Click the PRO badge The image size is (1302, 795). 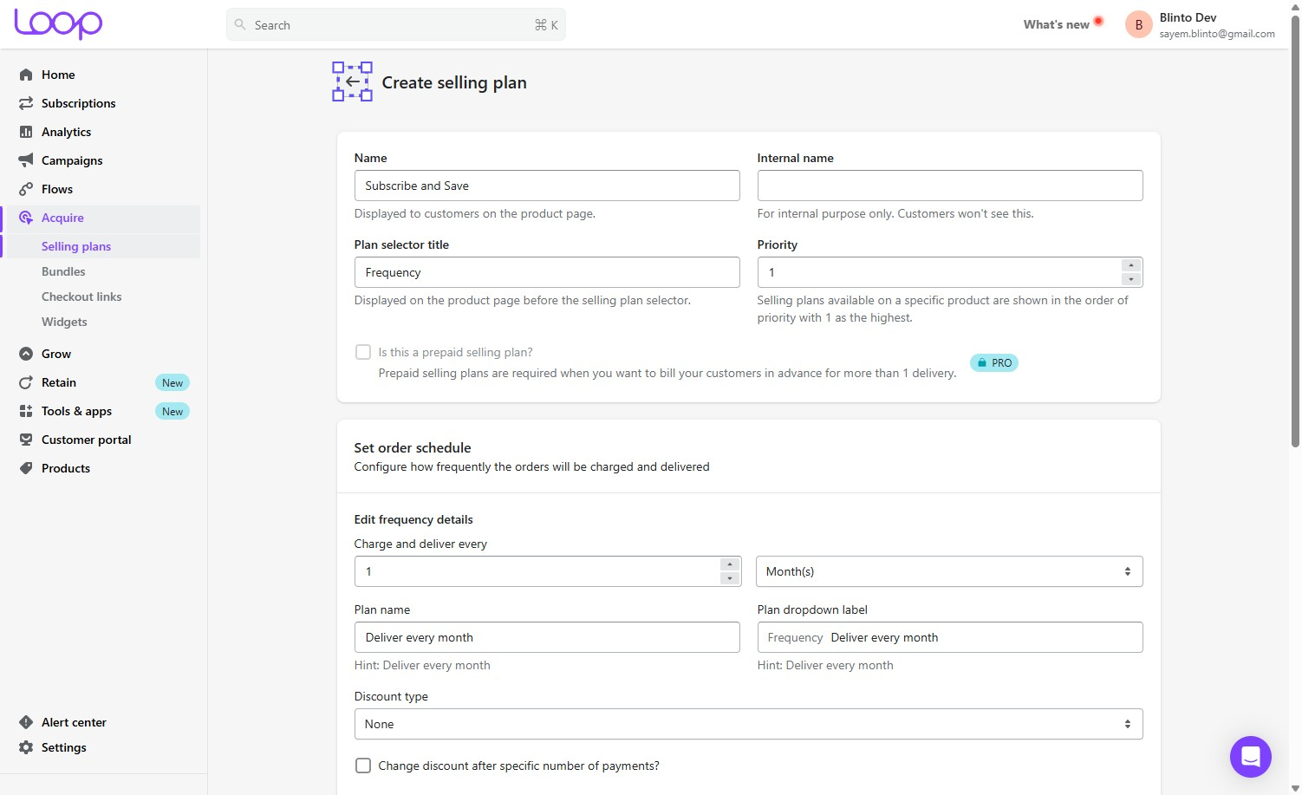[994, 363]
